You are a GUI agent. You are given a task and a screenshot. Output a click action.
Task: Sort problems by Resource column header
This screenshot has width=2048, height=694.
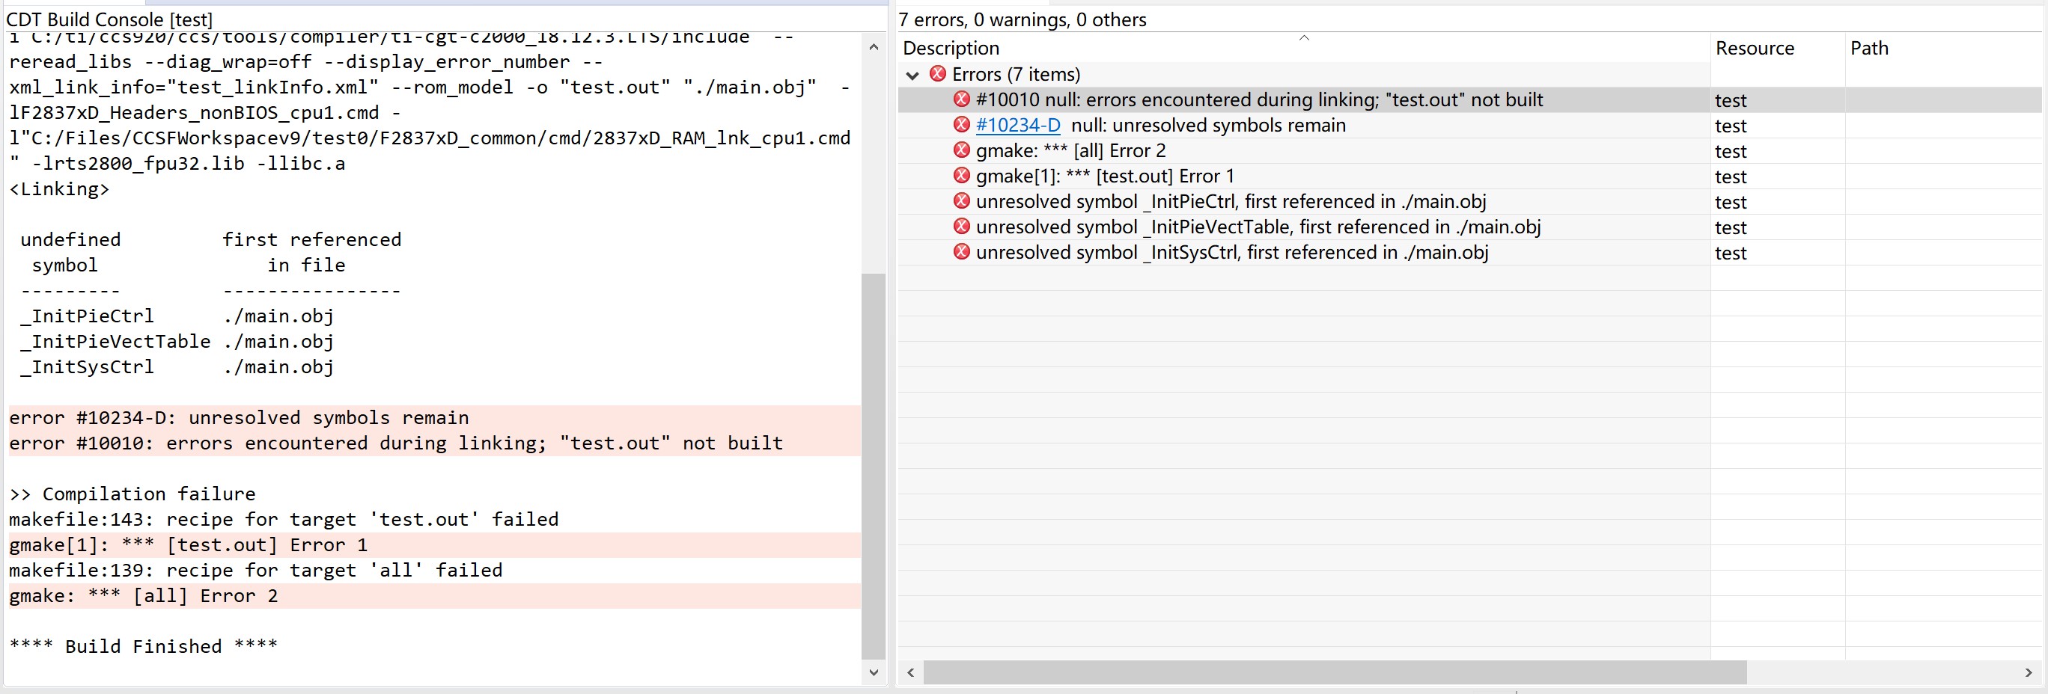(x=1755, y=49)
